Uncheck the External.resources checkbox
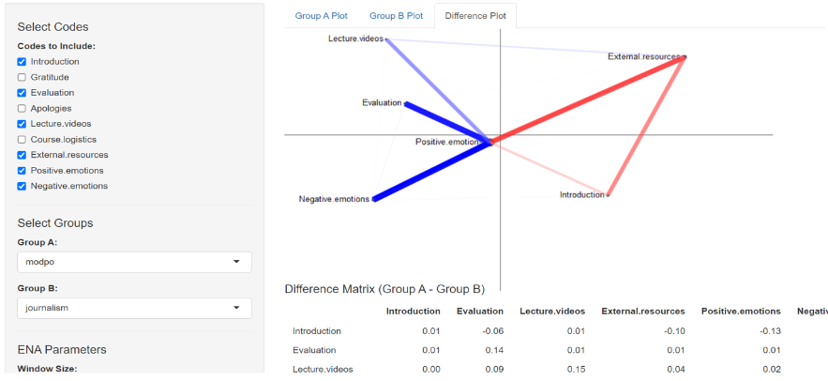Screen dimensions: 828x381 pos(22,155)
